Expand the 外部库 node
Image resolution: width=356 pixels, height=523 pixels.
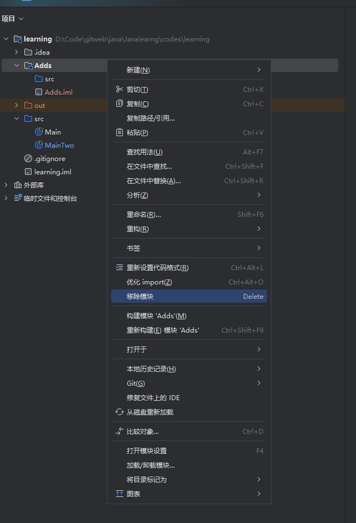tap(6, 185)
